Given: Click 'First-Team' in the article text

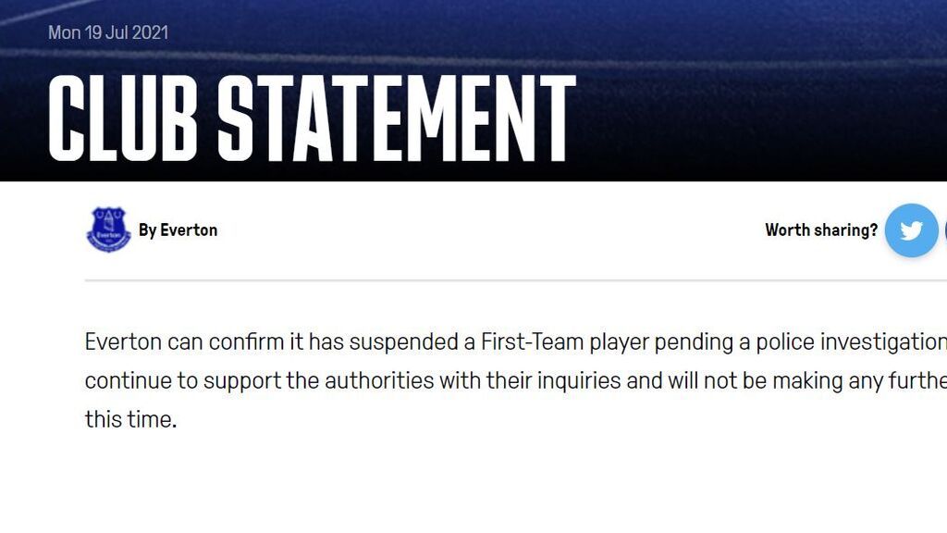Looking at the screenshot, I should pos(532,342).
